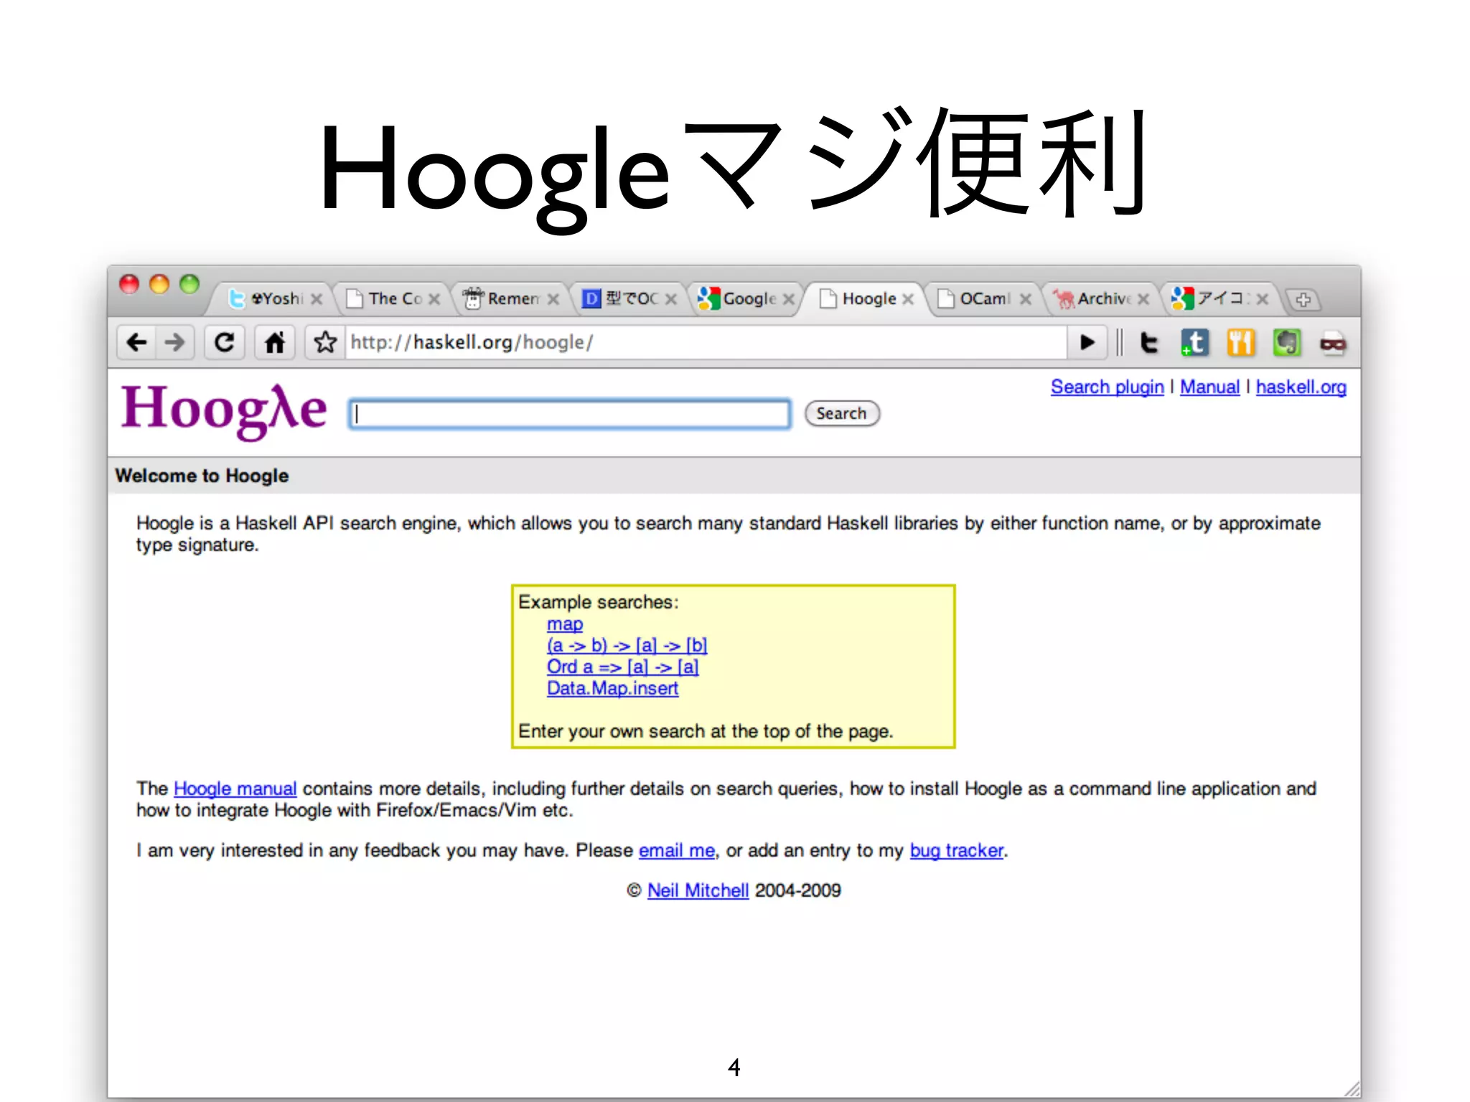Open the Manual link at top right
This screenshot has width=1470, height=1102.
[x=1209, y=387]
